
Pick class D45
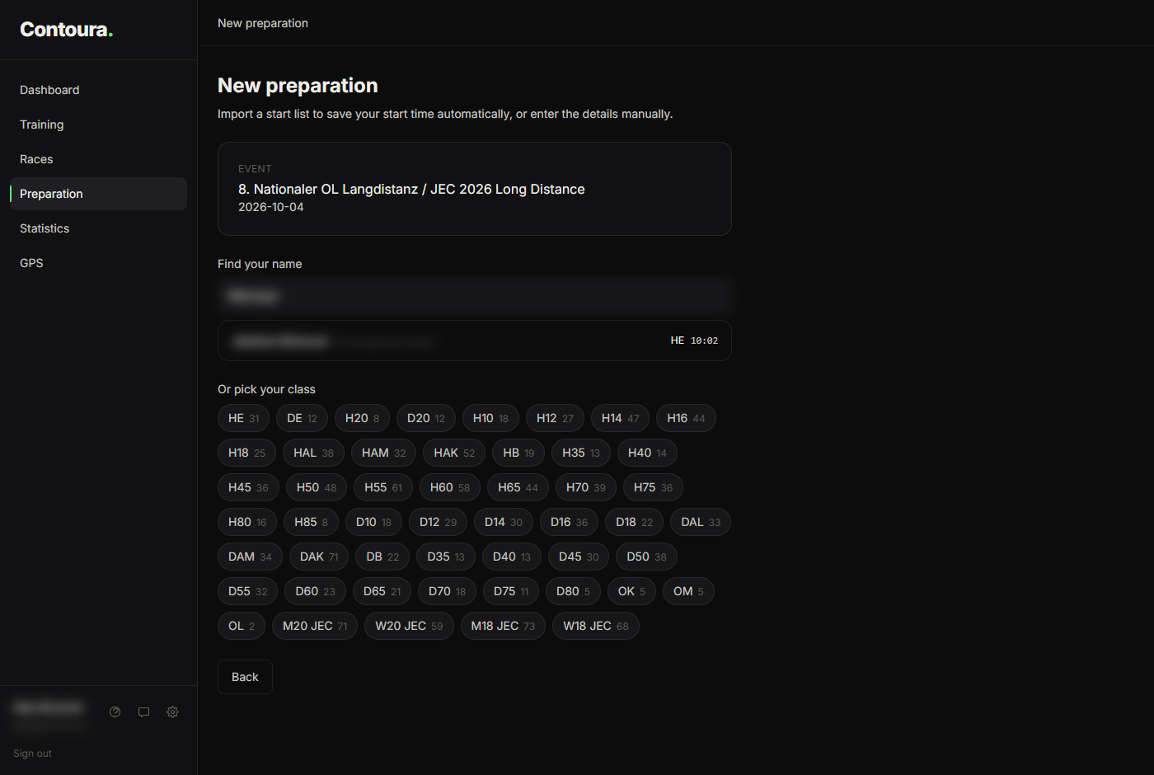pyautogui.click(x=579, y=557)
